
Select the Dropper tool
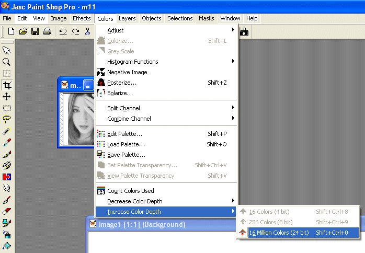point(7,143)
